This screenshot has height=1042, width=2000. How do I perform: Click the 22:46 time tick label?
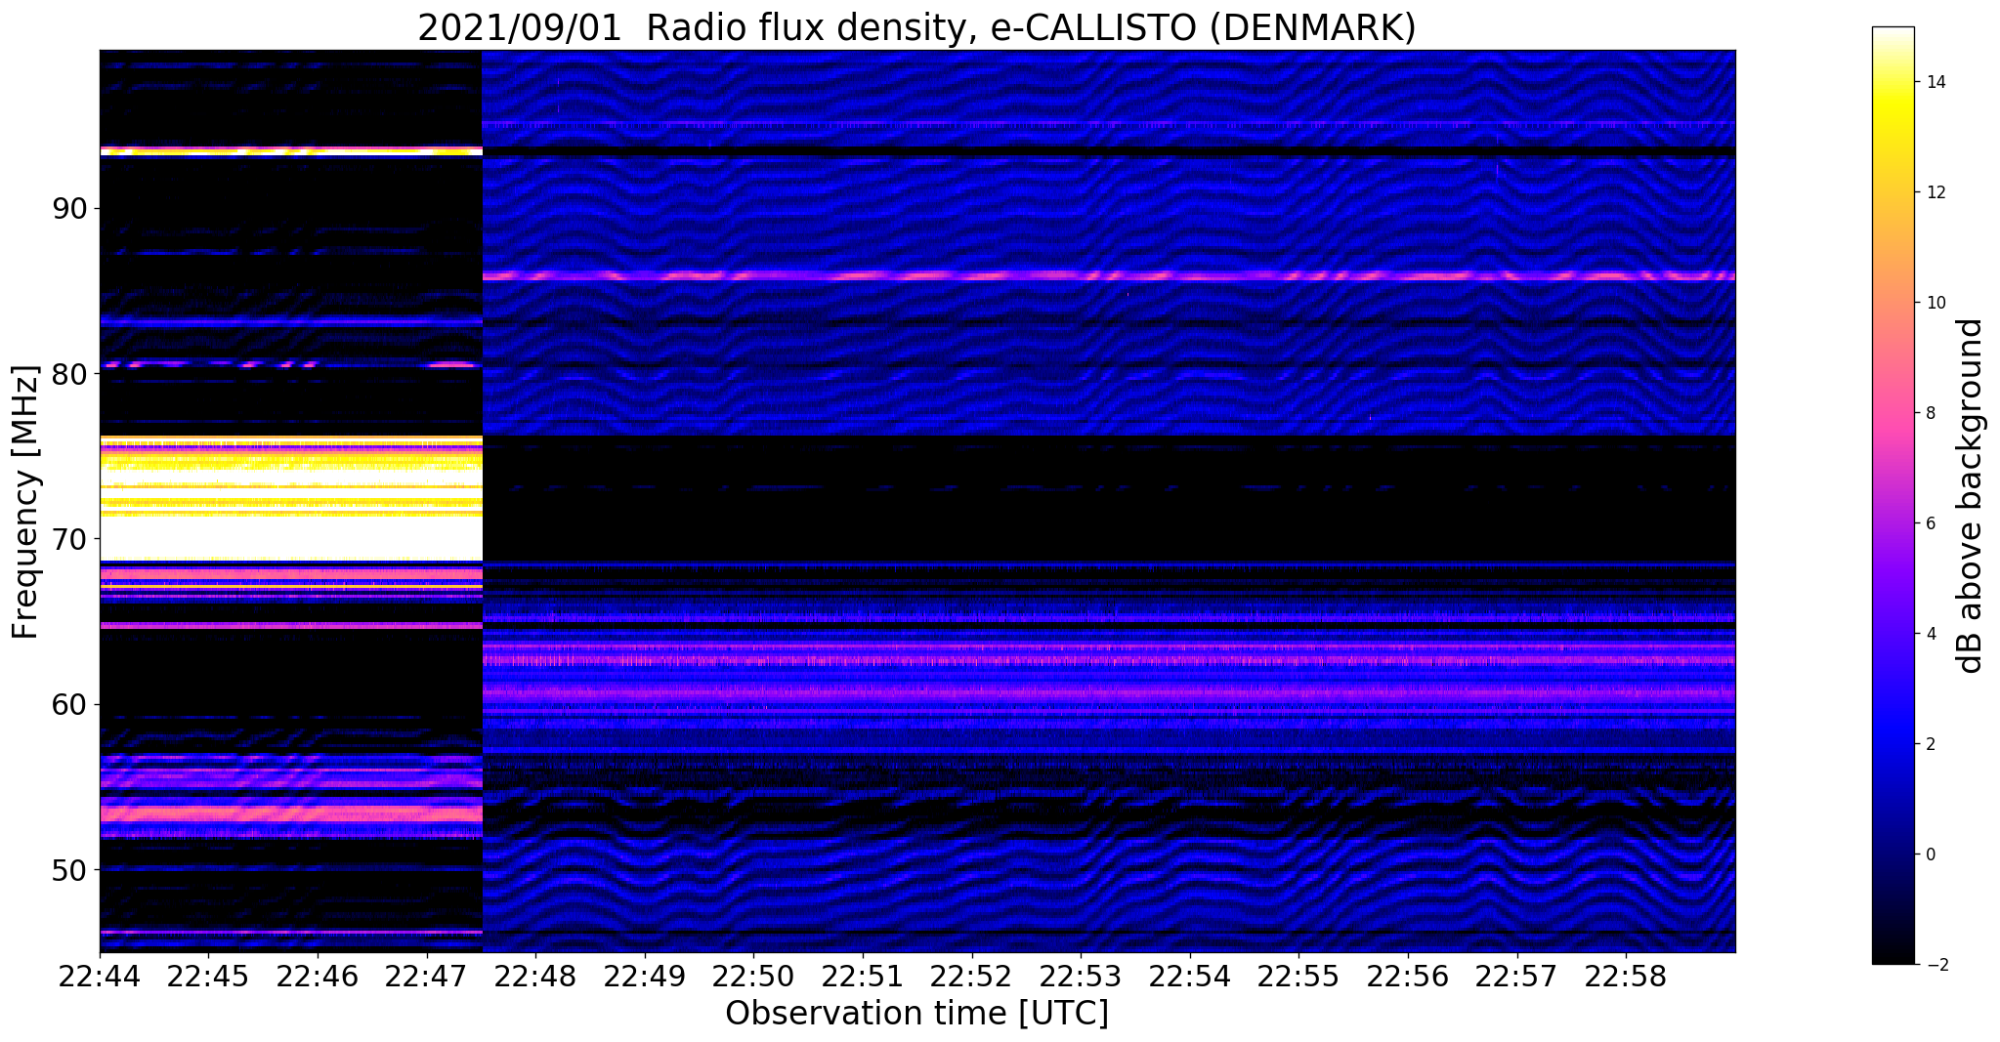pyautogui.click(x=318, y=977)
